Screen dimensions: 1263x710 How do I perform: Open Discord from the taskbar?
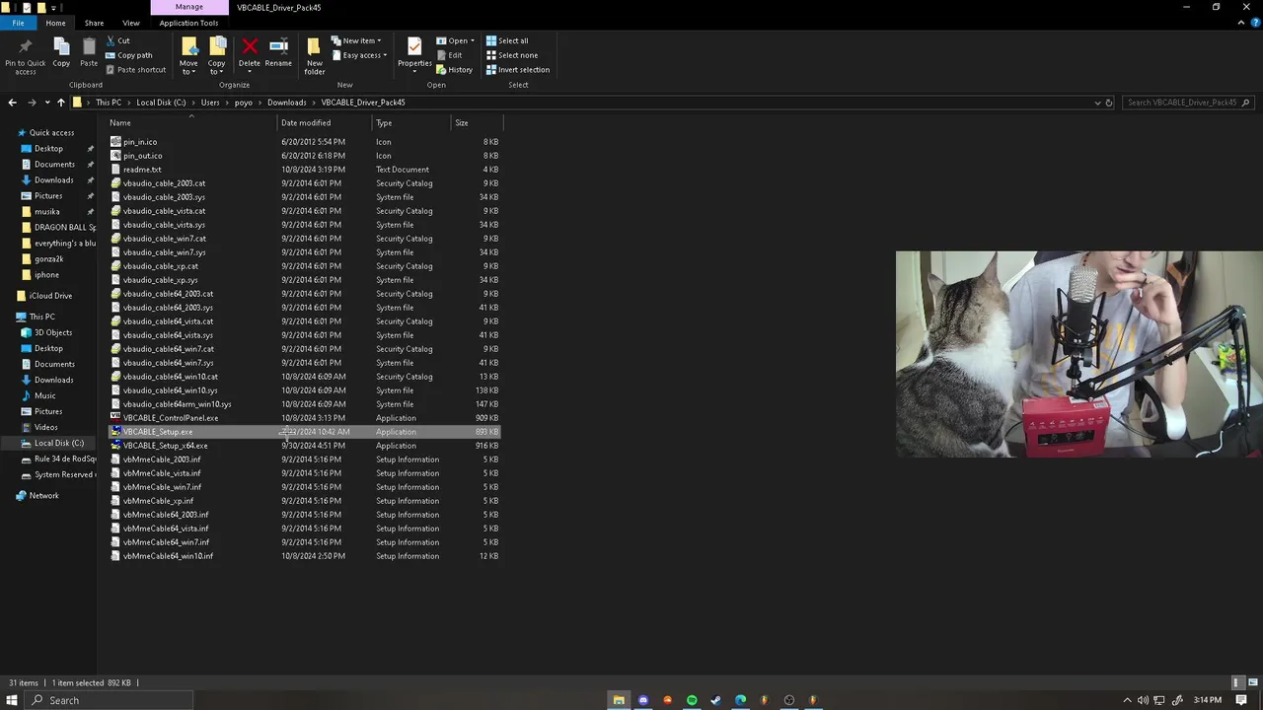tap(643, 700)
